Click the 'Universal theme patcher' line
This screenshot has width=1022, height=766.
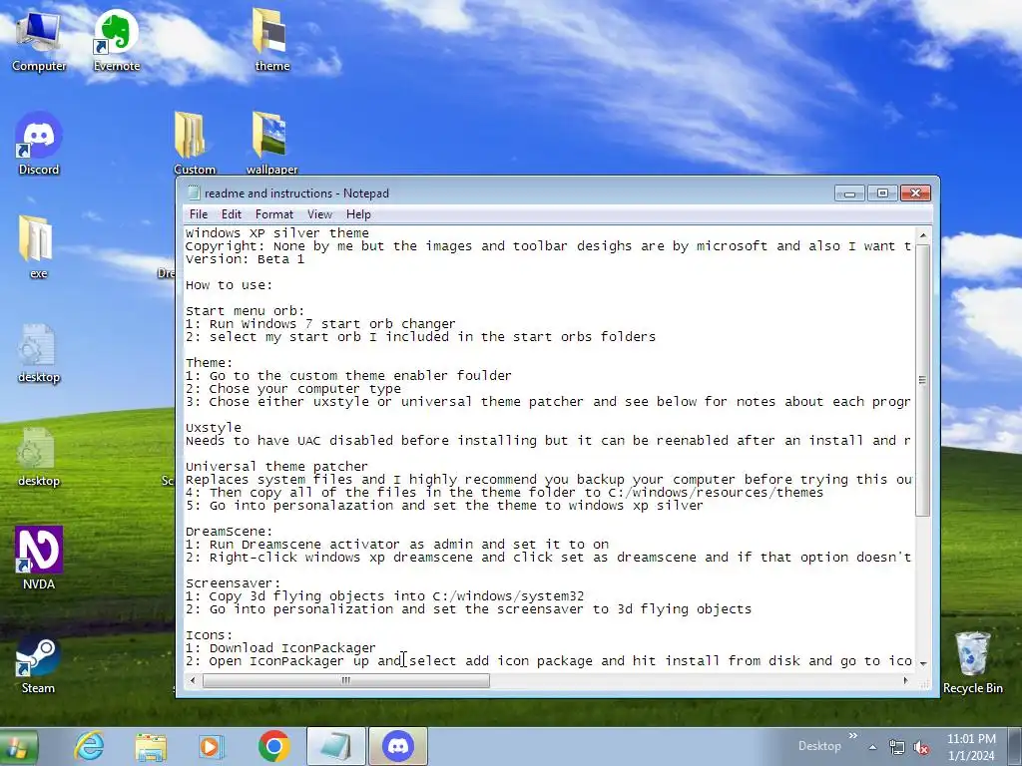[276, 467]
